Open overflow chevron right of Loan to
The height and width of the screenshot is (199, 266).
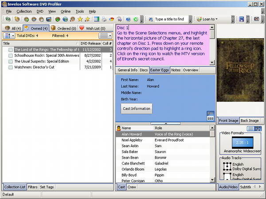pyautogui.click(x=233, y=19)
